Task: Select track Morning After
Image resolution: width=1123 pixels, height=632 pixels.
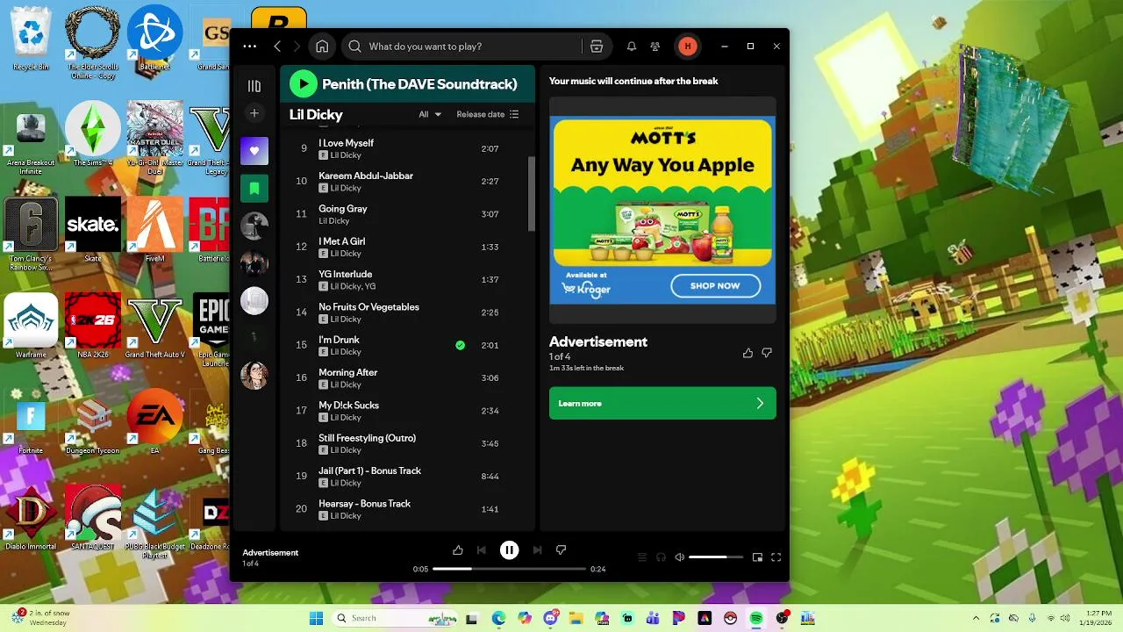Action: coord(348,372)
